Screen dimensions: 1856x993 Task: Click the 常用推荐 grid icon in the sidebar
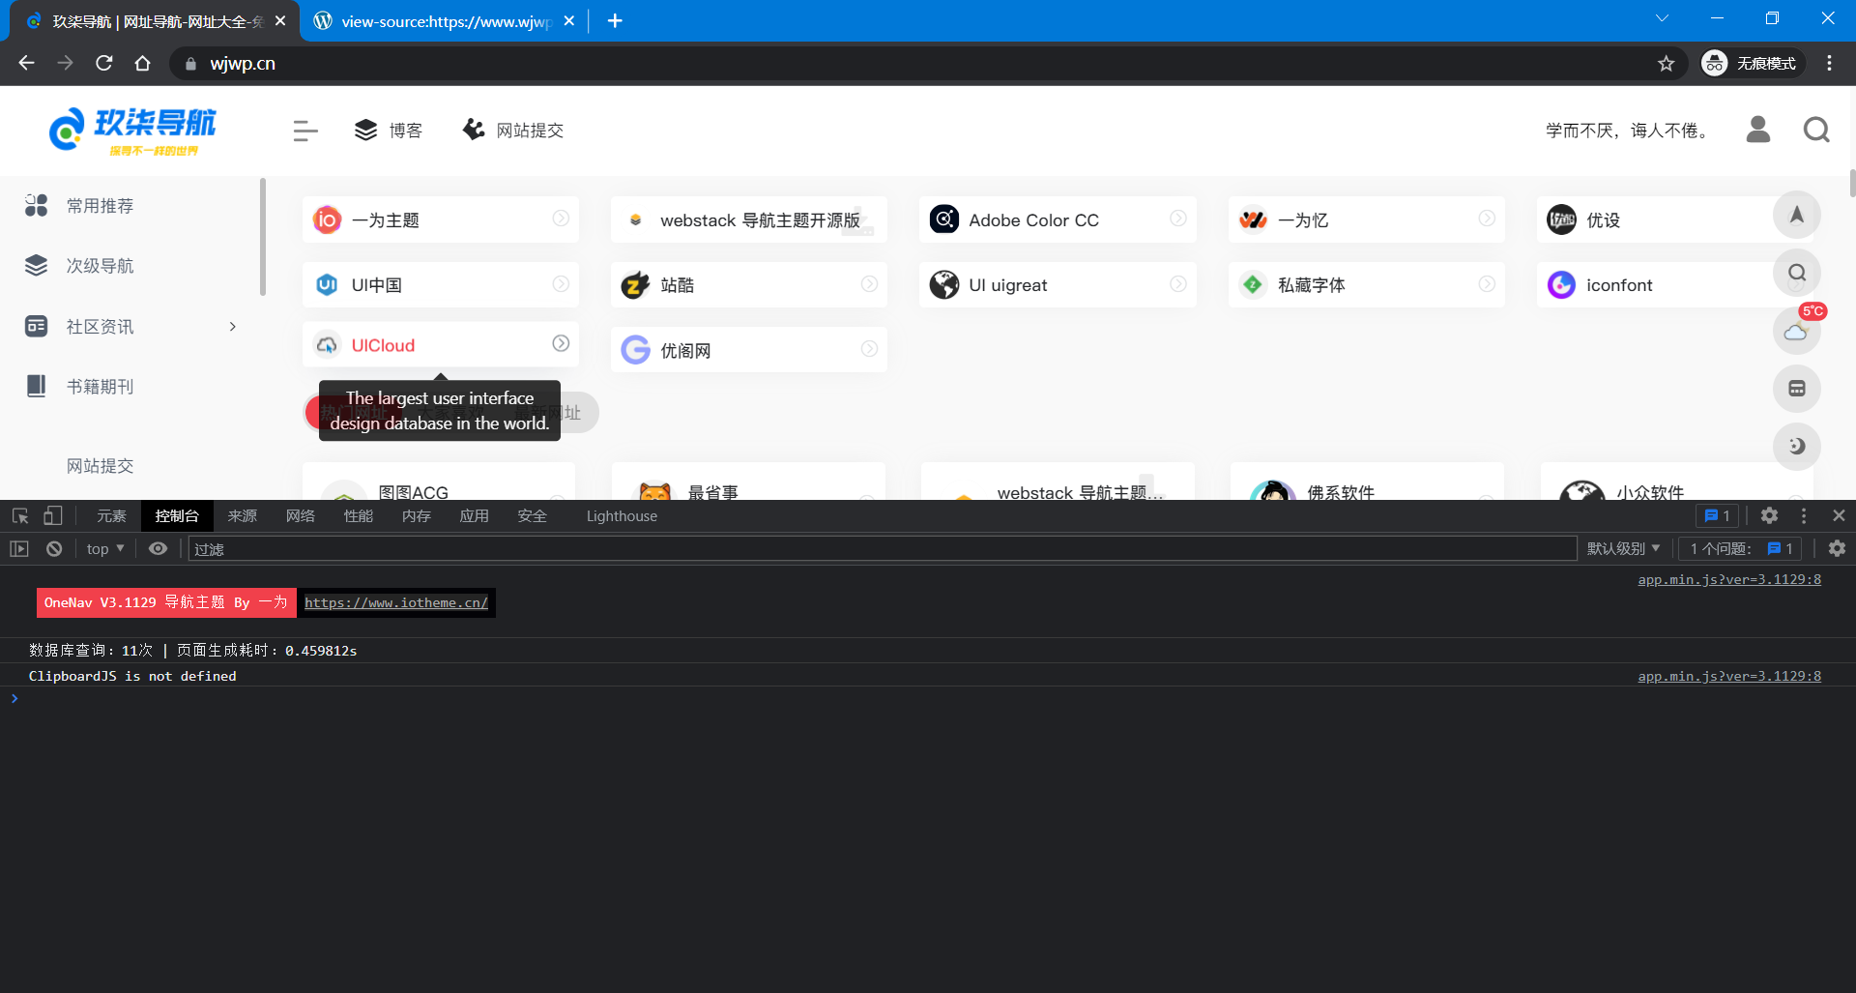36,205
